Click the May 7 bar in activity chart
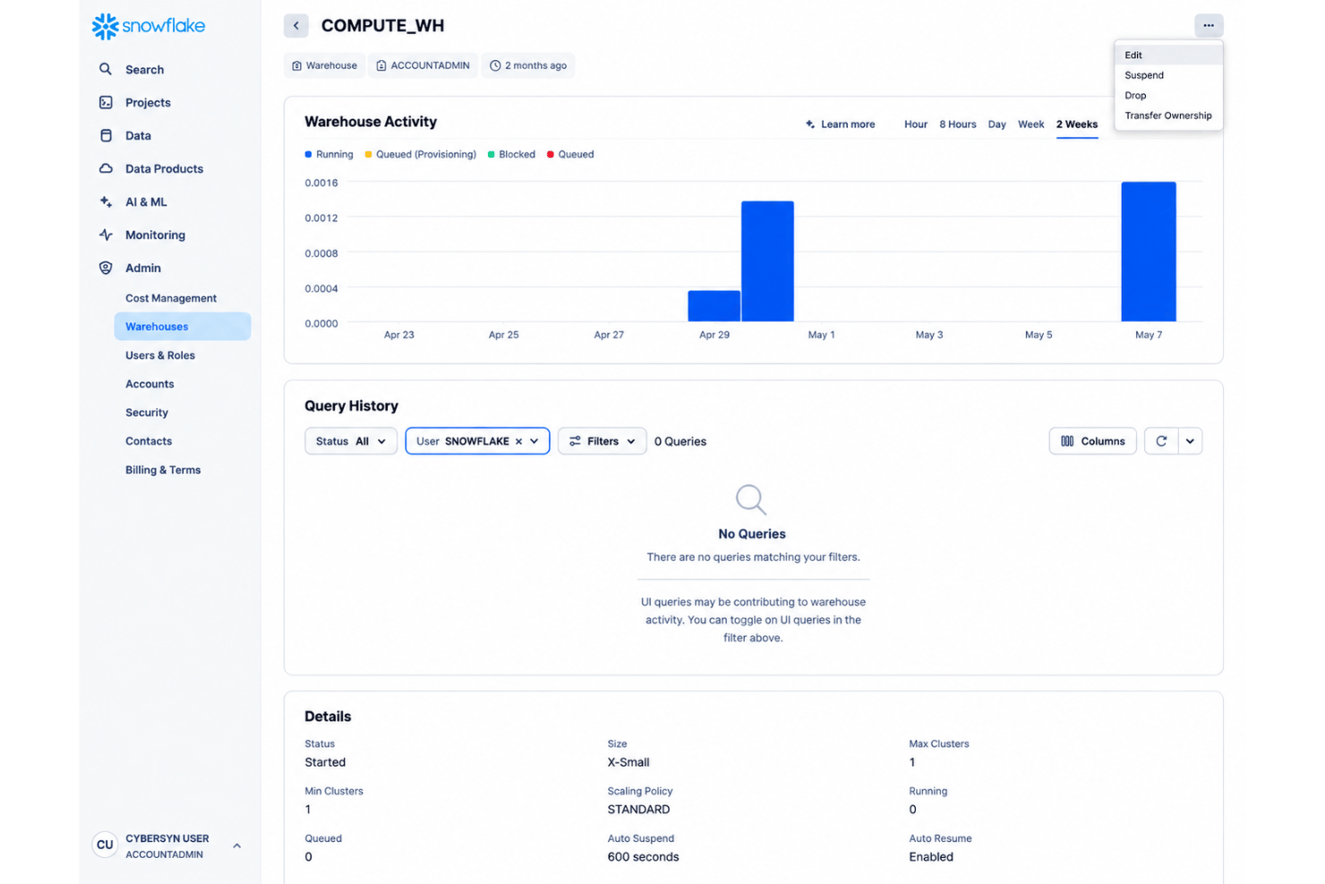 1149,252
